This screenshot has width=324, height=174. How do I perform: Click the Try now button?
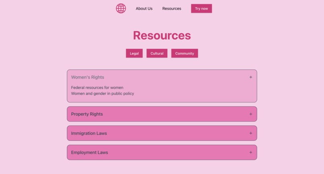pos(201,8)
